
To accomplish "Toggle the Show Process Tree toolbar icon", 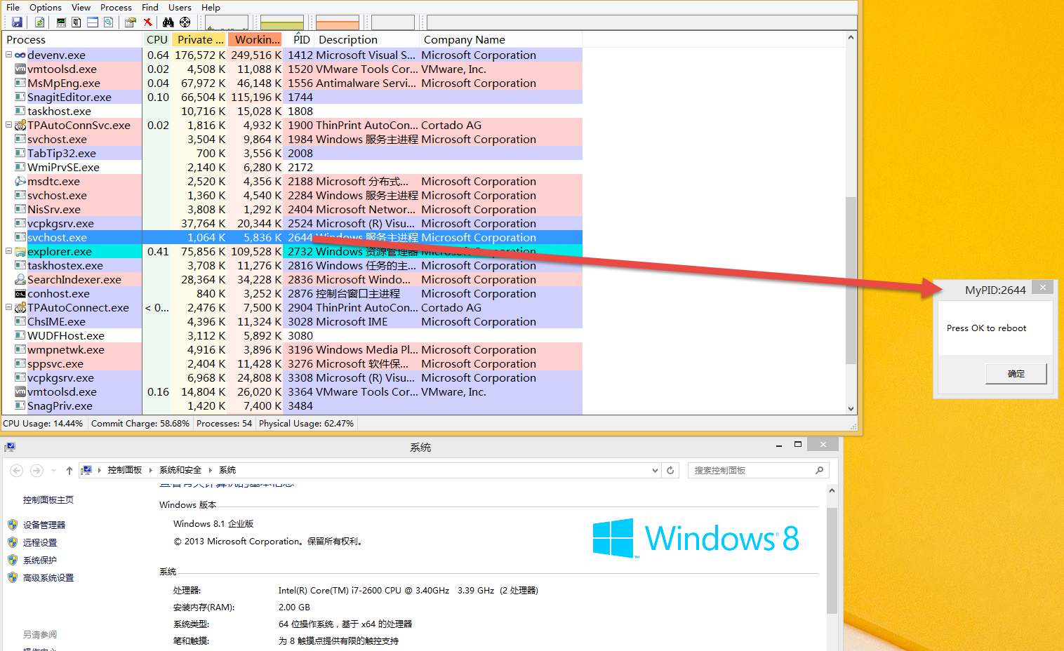I will [77, 22].
